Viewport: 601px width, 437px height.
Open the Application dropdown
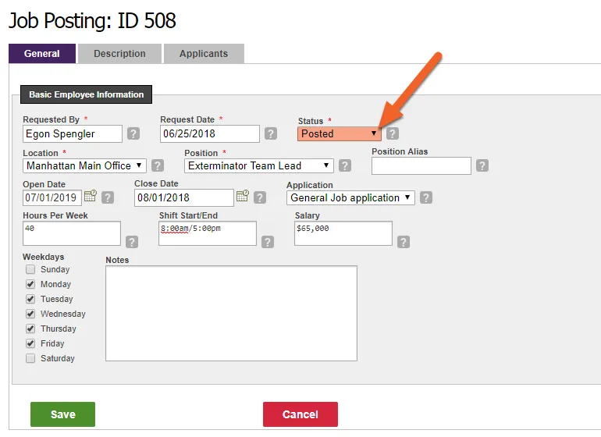click(350, 197)
